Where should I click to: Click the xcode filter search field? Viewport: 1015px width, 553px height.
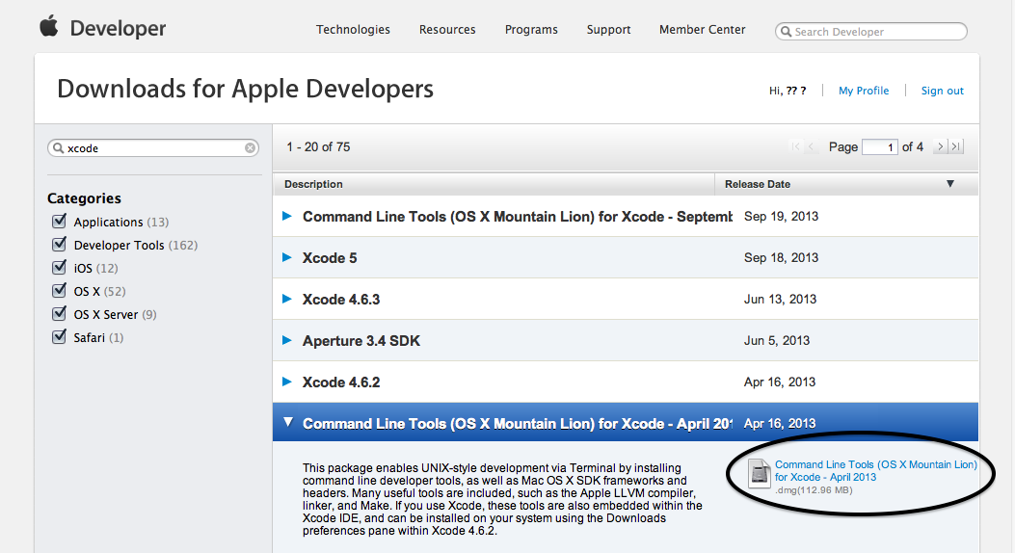point(153,148)
